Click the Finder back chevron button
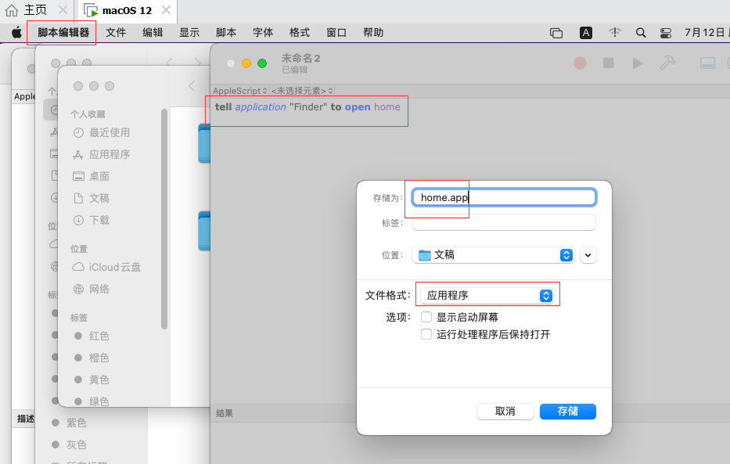 click(192, 85)
